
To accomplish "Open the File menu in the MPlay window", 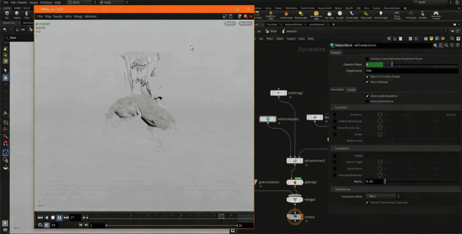I will tap(40, 16).
